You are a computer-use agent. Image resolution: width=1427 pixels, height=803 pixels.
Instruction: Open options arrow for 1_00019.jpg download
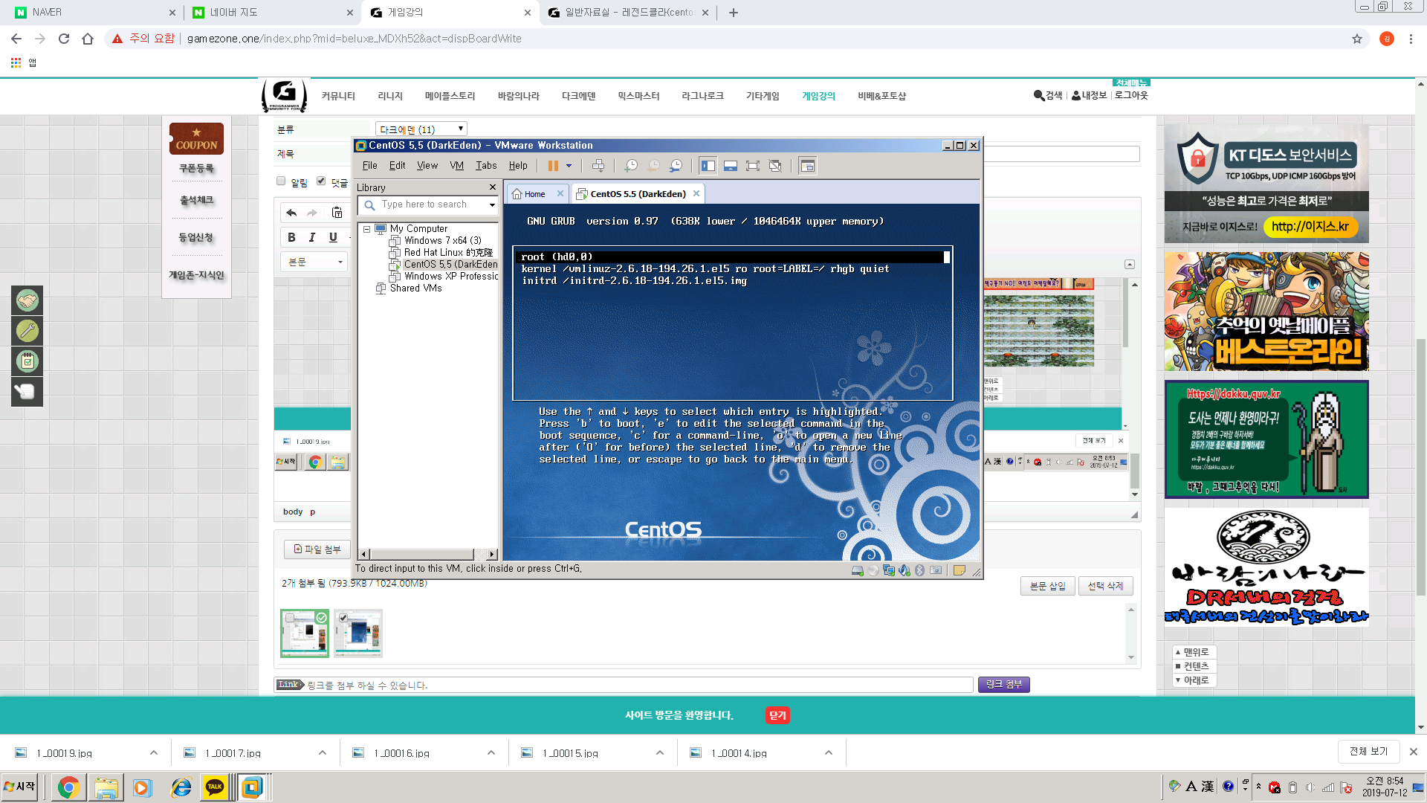(153, 752)
